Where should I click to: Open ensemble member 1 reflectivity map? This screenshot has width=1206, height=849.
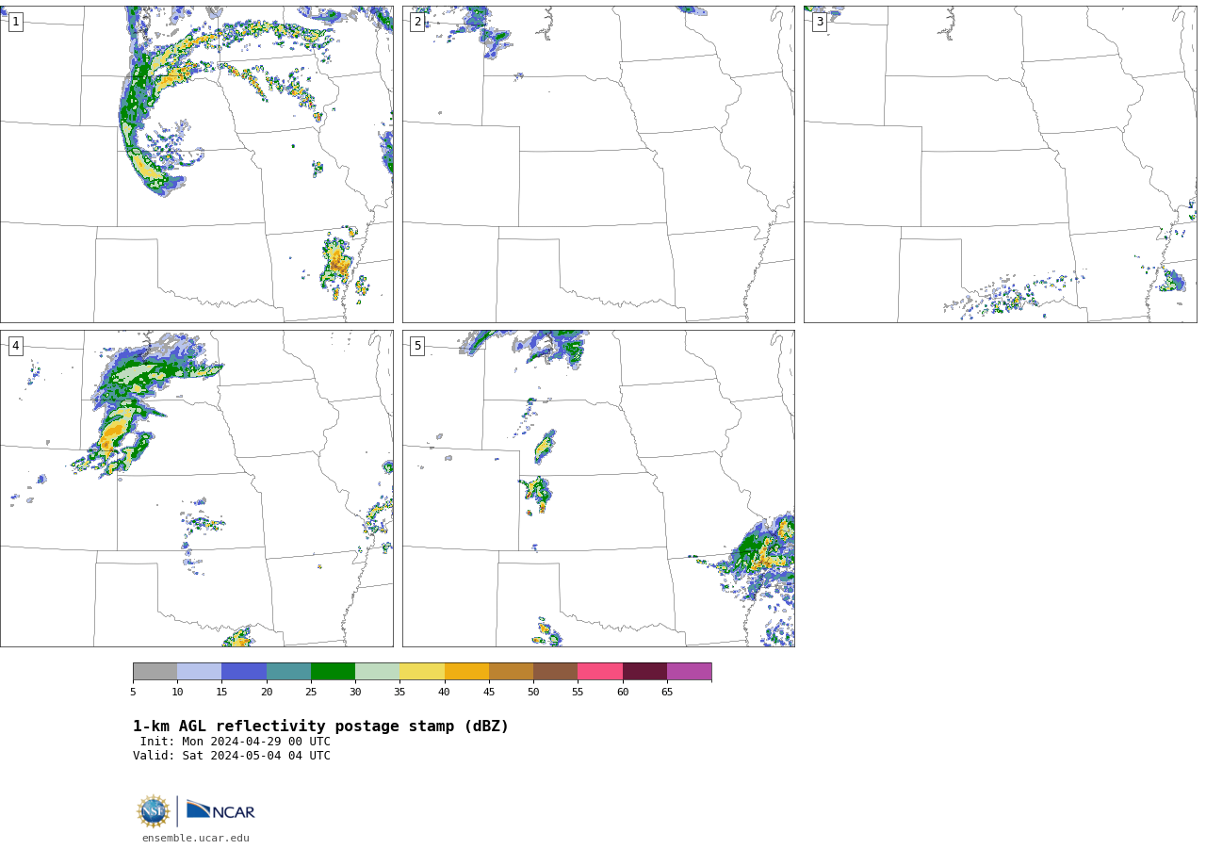pyautogui.click(x=197, y=164)
